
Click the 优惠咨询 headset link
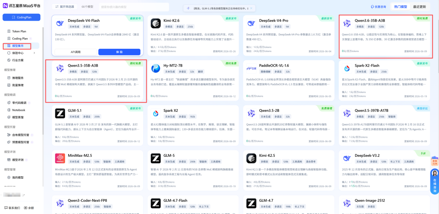(x=378, y=7)
